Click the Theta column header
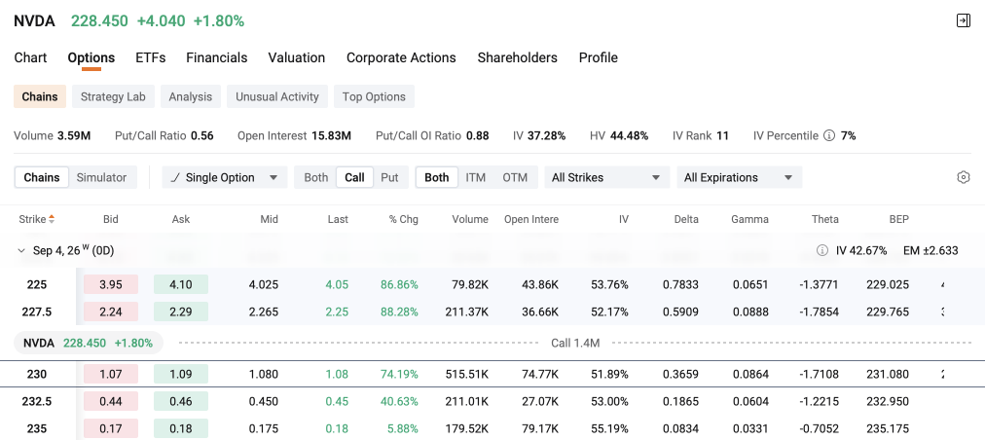Screen dimensions: 985x440 [824, 219]
